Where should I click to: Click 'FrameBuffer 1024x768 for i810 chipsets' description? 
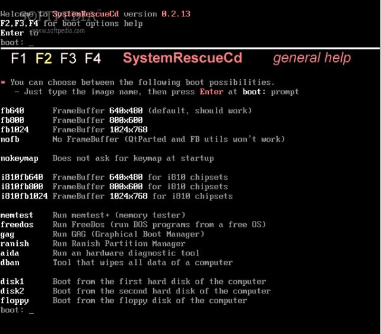pyautogui.click(x=142, y=196)
